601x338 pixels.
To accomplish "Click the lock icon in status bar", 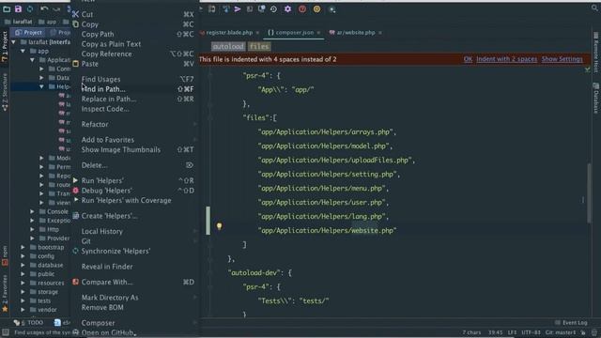I will [x=583, y=332].
